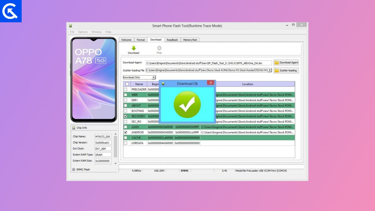Check the PRELOADER partition checkbox

coord(126,90)
